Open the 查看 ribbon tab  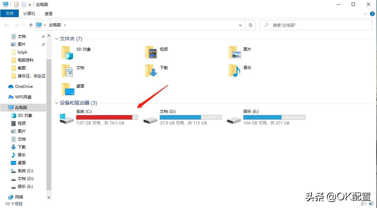(x=49, y=14)
